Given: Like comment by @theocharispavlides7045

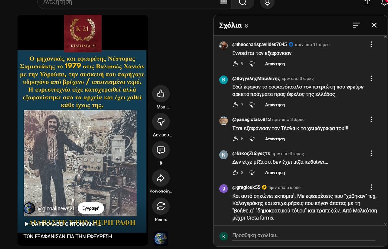Looking at the screenshot, I should tap(235, 64).
